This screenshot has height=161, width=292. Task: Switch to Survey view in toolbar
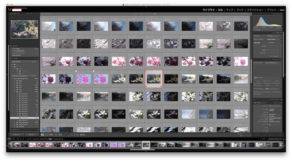(x=56, y=135)
